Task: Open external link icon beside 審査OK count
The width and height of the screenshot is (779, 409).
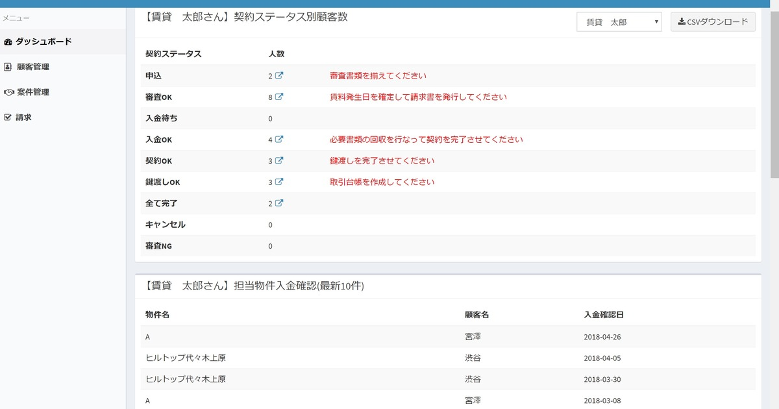Action: pos(279,97)
